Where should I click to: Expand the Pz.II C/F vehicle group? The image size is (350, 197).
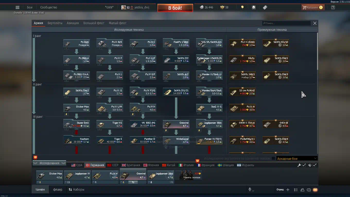[143, 60]
